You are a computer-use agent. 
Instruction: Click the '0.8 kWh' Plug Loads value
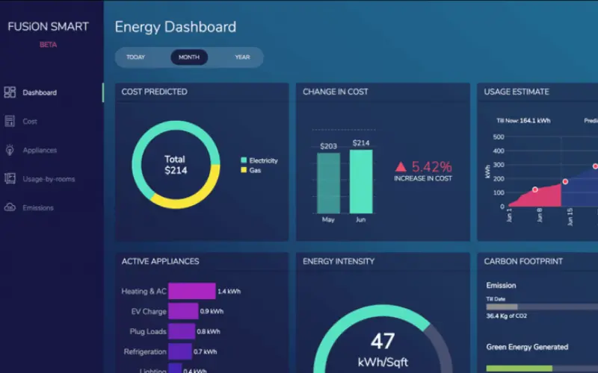pos(209,331)
